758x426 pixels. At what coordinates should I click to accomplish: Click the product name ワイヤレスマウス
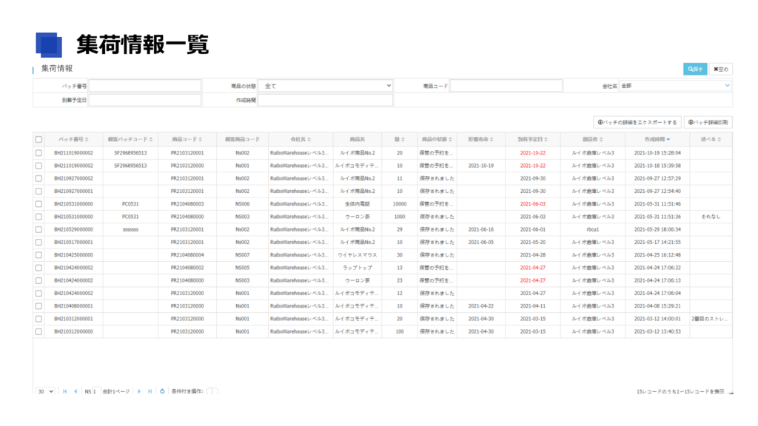click(358, 255)
